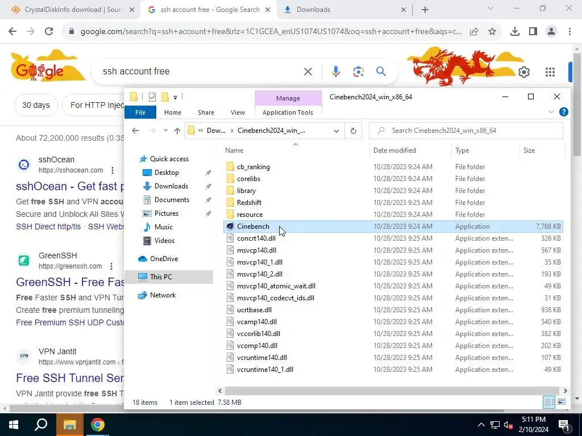Open Application Tools ribbon tab
This screenshot has height=436, width=582.
click(x=288, y=112)
